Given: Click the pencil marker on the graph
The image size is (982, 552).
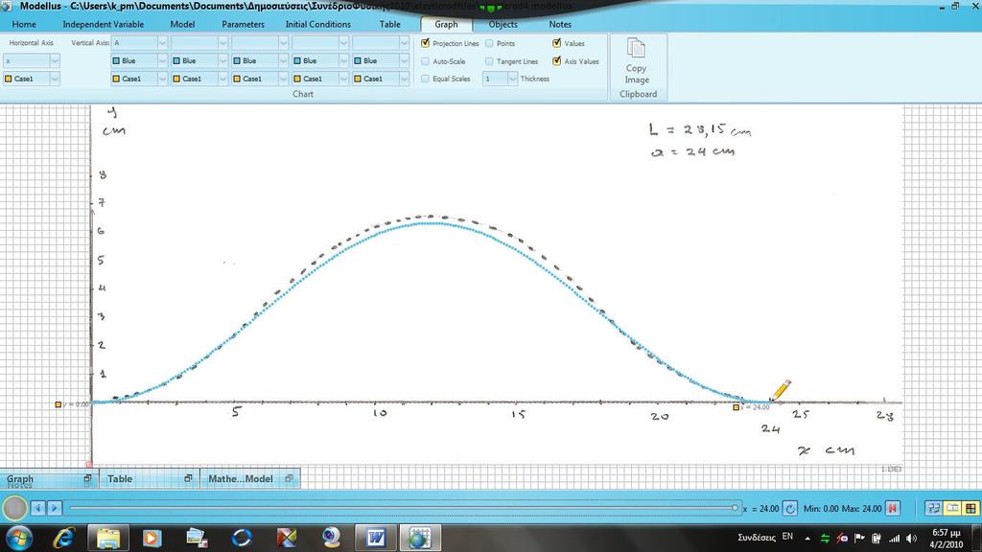Looking at the screenshot, I should (781, 390).
